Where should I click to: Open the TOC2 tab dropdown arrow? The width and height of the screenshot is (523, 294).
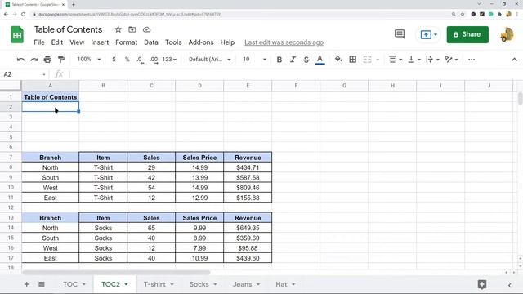click(x=127, y=284)
